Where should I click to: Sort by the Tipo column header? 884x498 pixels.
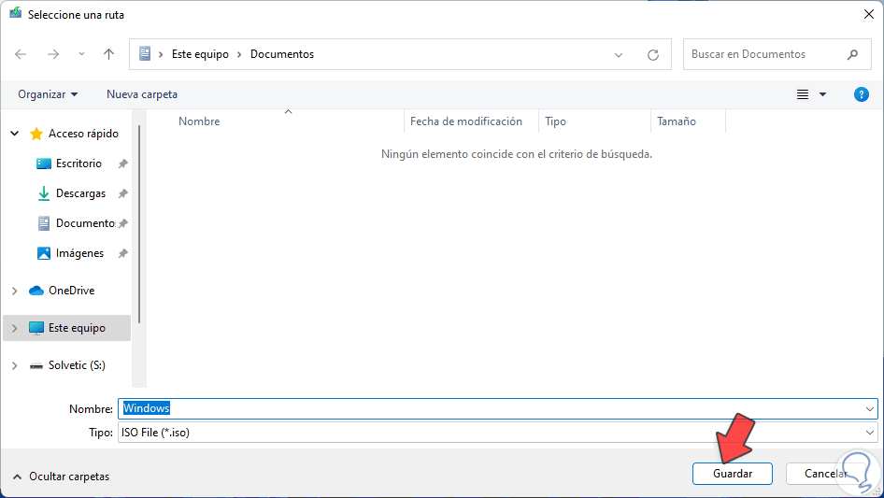[x=555, y=121]
